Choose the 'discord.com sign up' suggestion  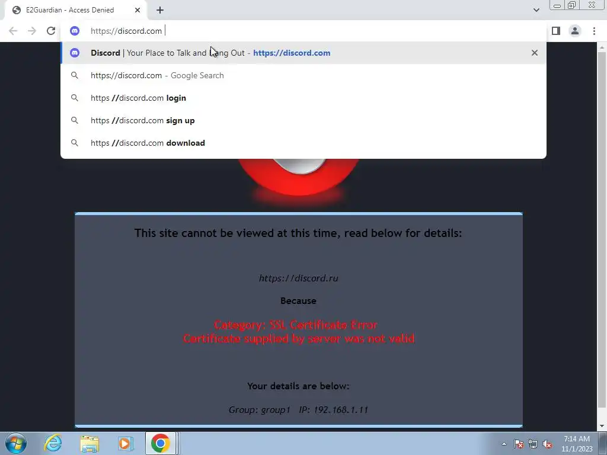click(303, 120)
